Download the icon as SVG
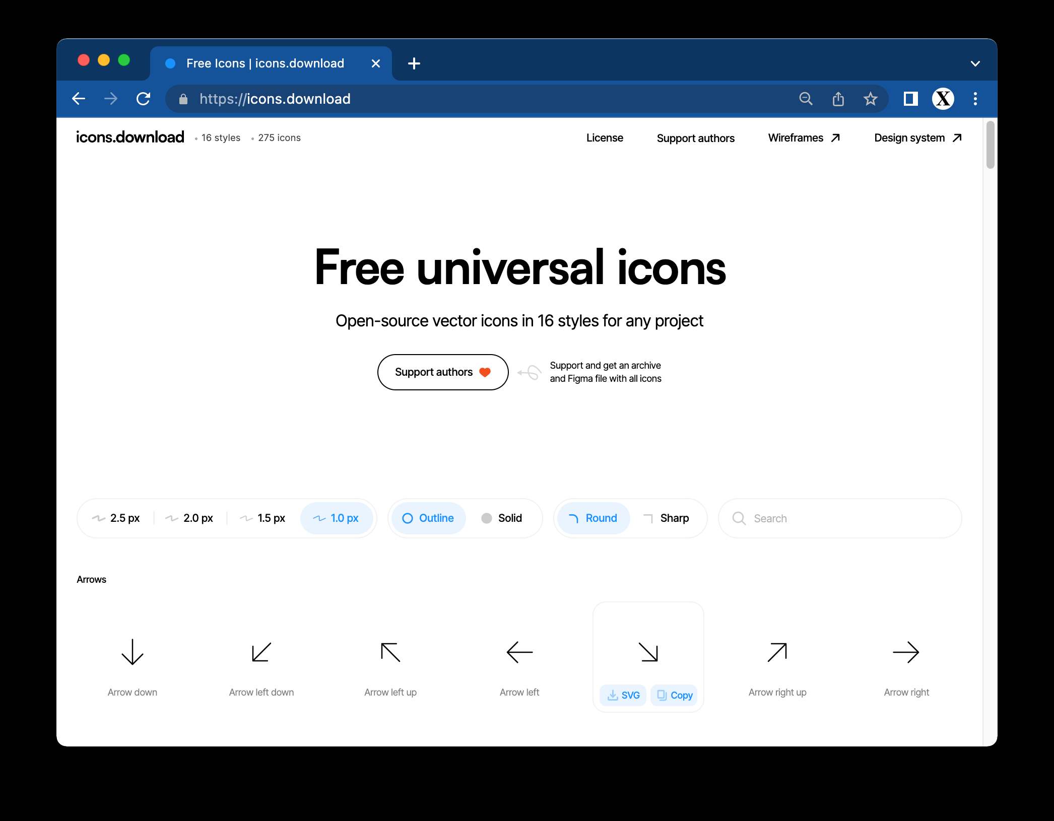This screenshot has height=821, width=1054. [x=623, y=695]
